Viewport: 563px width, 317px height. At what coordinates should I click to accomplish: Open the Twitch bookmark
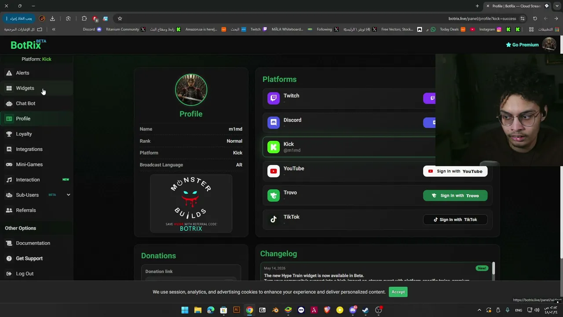(259, 29)
